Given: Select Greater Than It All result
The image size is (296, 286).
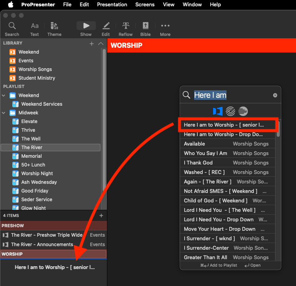Looking at the screenshot, I should 228,257.
